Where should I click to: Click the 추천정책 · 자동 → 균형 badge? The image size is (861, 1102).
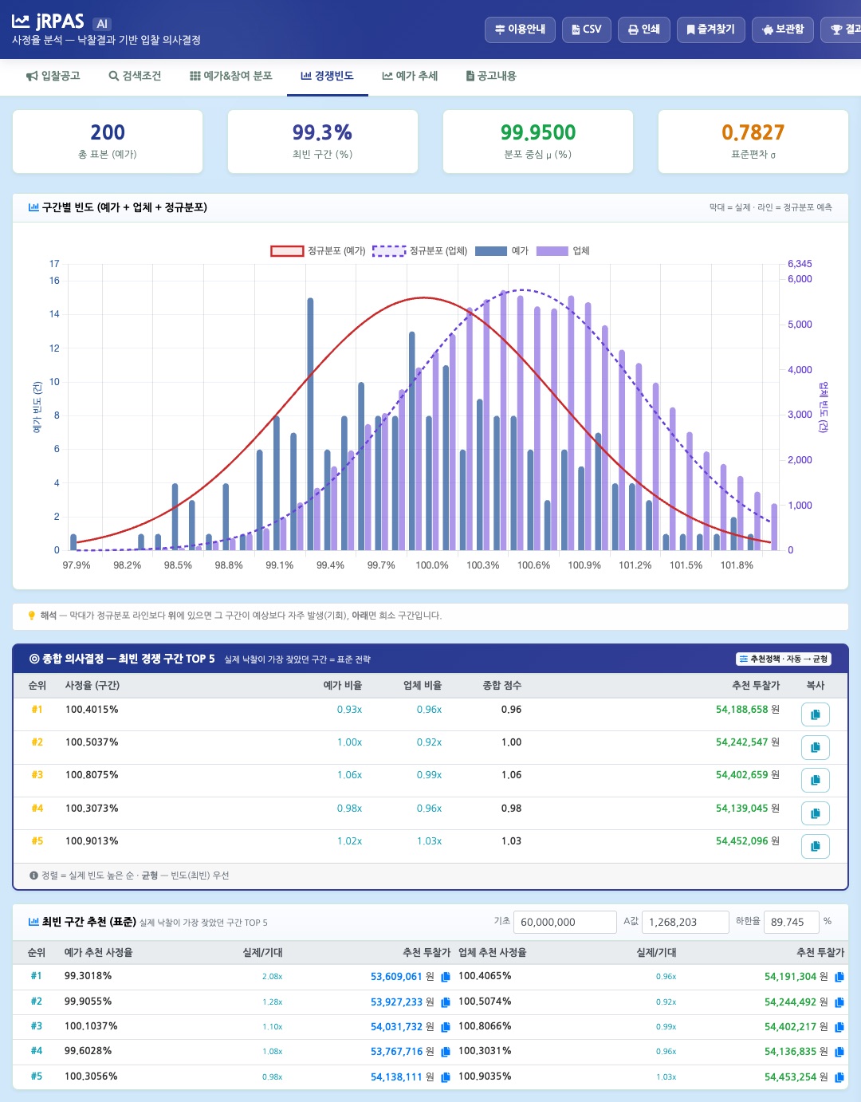click(x=784, y=659)
